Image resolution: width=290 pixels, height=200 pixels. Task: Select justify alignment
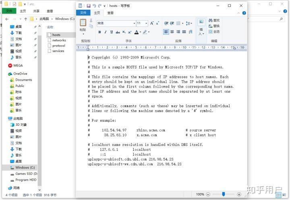click(184, 32)
